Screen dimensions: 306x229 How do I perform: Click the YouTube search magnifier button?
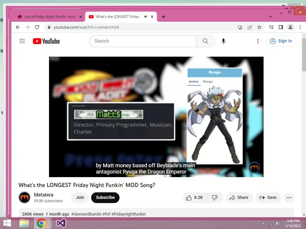coord(206,41)
